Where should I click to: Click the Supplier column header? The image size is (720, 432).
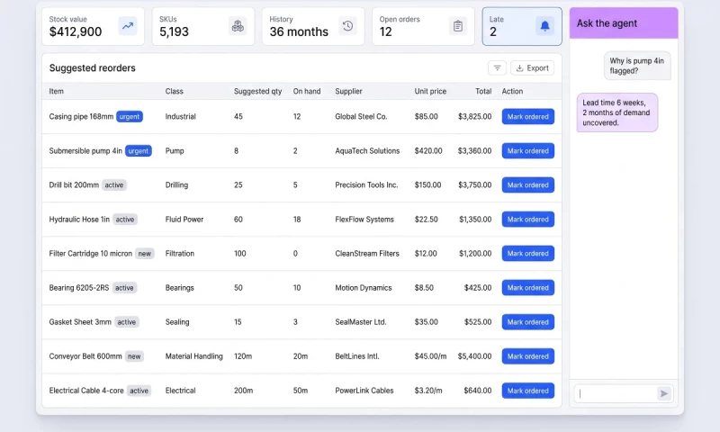click(348, 92)
